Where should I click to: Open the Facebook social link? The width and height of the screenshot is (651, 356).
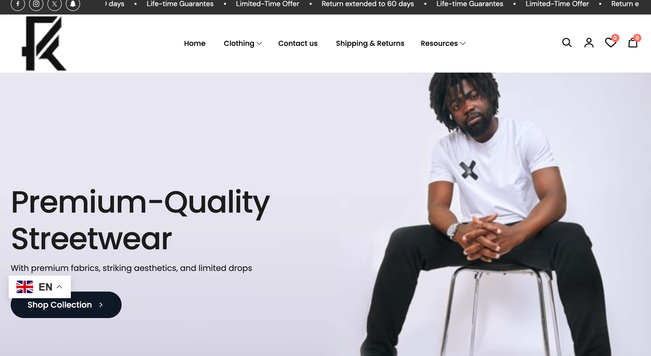[18, 4]
